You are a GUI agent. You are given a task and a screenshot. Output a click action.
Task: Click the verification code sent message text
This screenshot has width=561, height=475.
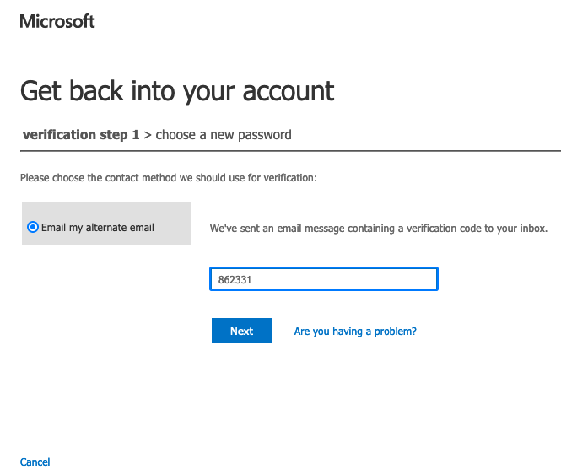coord(378,228)
